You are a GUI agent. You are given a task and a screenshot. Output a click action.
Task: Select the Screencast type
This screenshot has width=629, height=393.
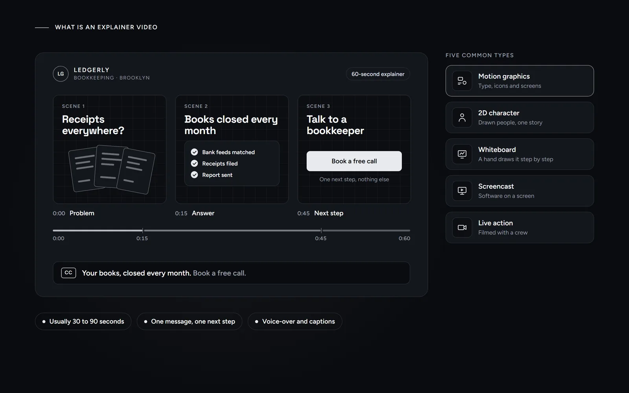click(x=519, y=191)
